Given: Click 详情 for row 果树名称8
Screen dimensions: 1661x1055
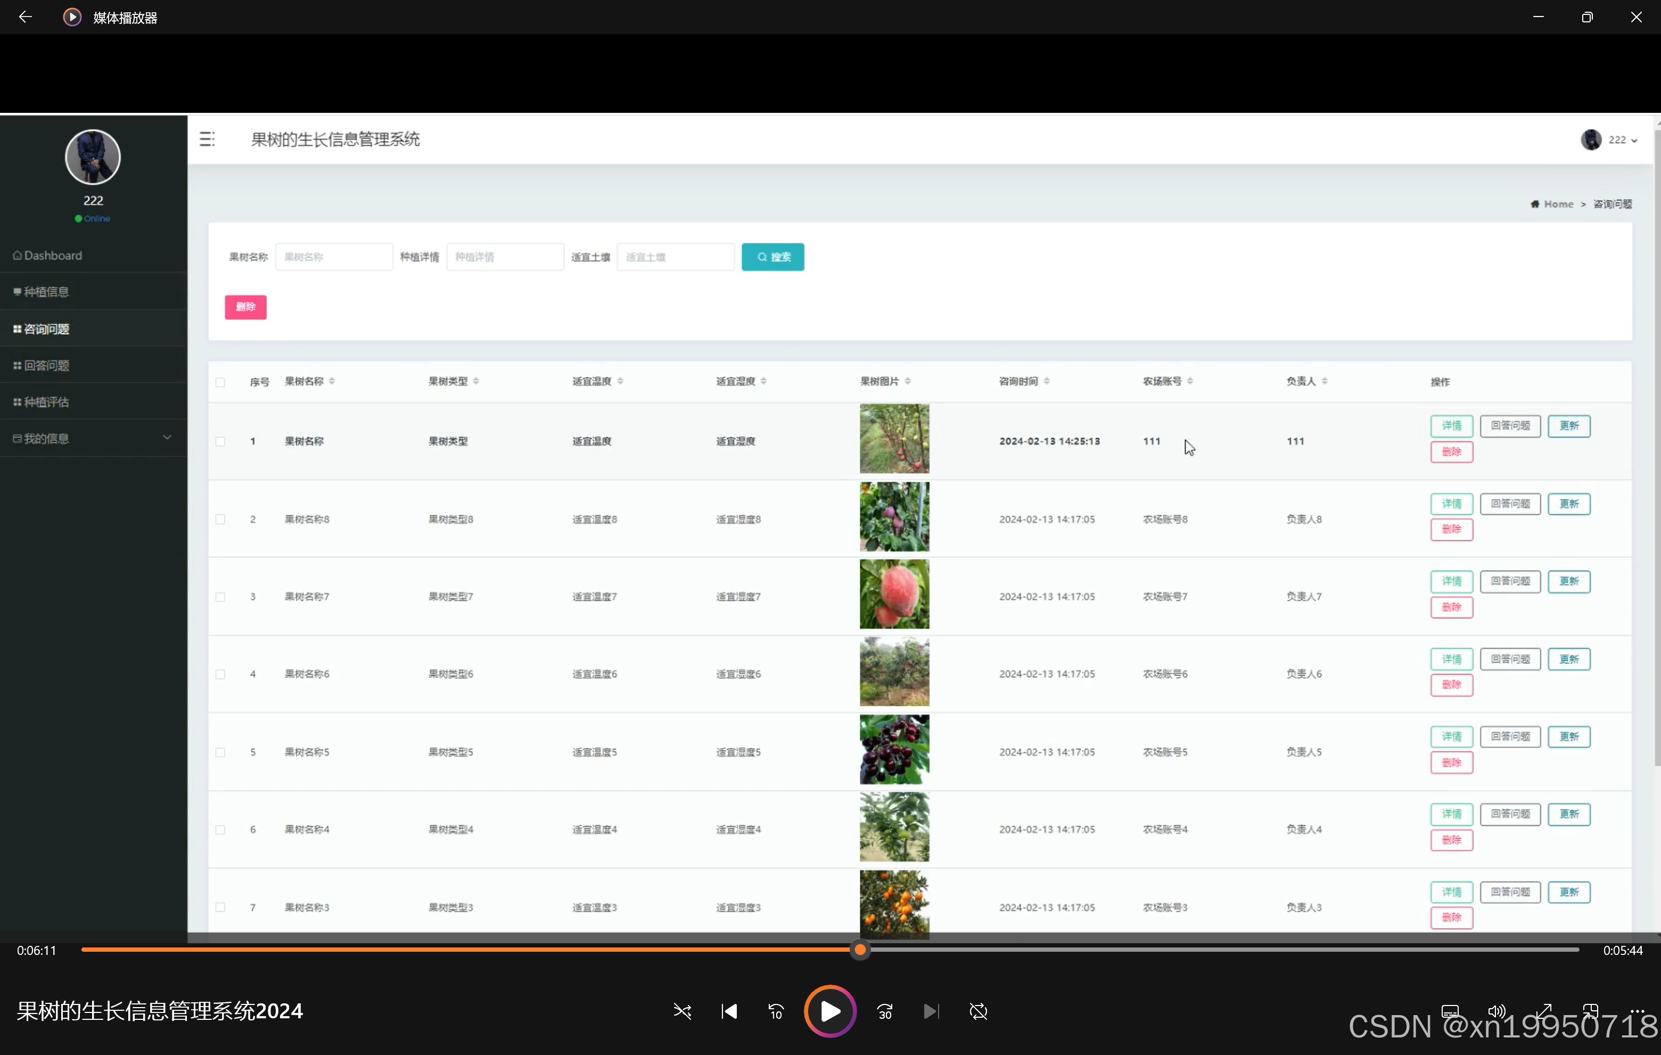Looking at the screenshot, I should tap(1451, 504).
